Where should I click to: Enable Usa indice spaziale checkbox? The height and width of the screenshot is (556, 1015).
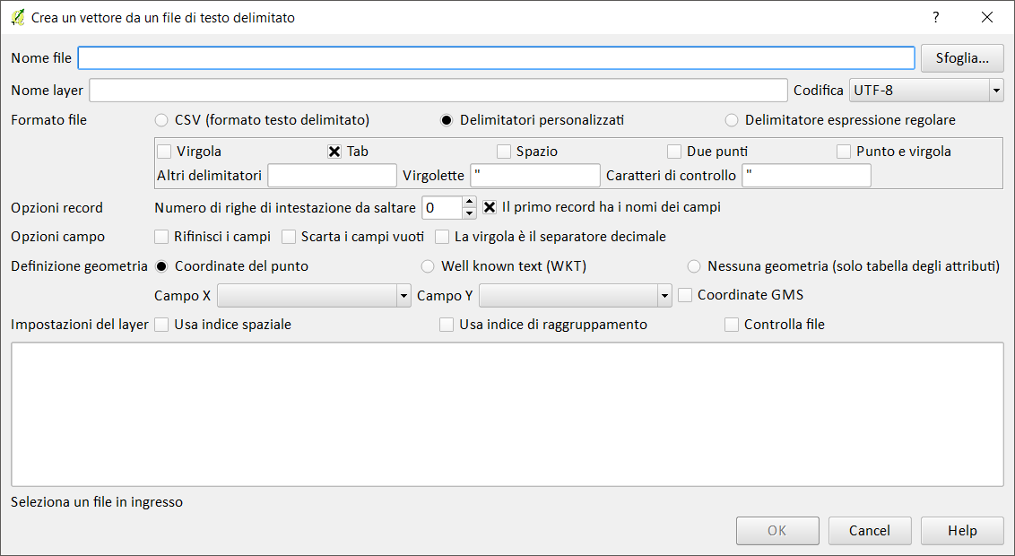tap(162, 325)
